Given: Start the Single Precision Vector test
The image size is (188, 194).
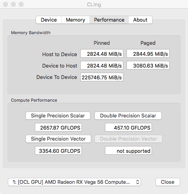Looking at the screenshot, I should tap(58, 139).
